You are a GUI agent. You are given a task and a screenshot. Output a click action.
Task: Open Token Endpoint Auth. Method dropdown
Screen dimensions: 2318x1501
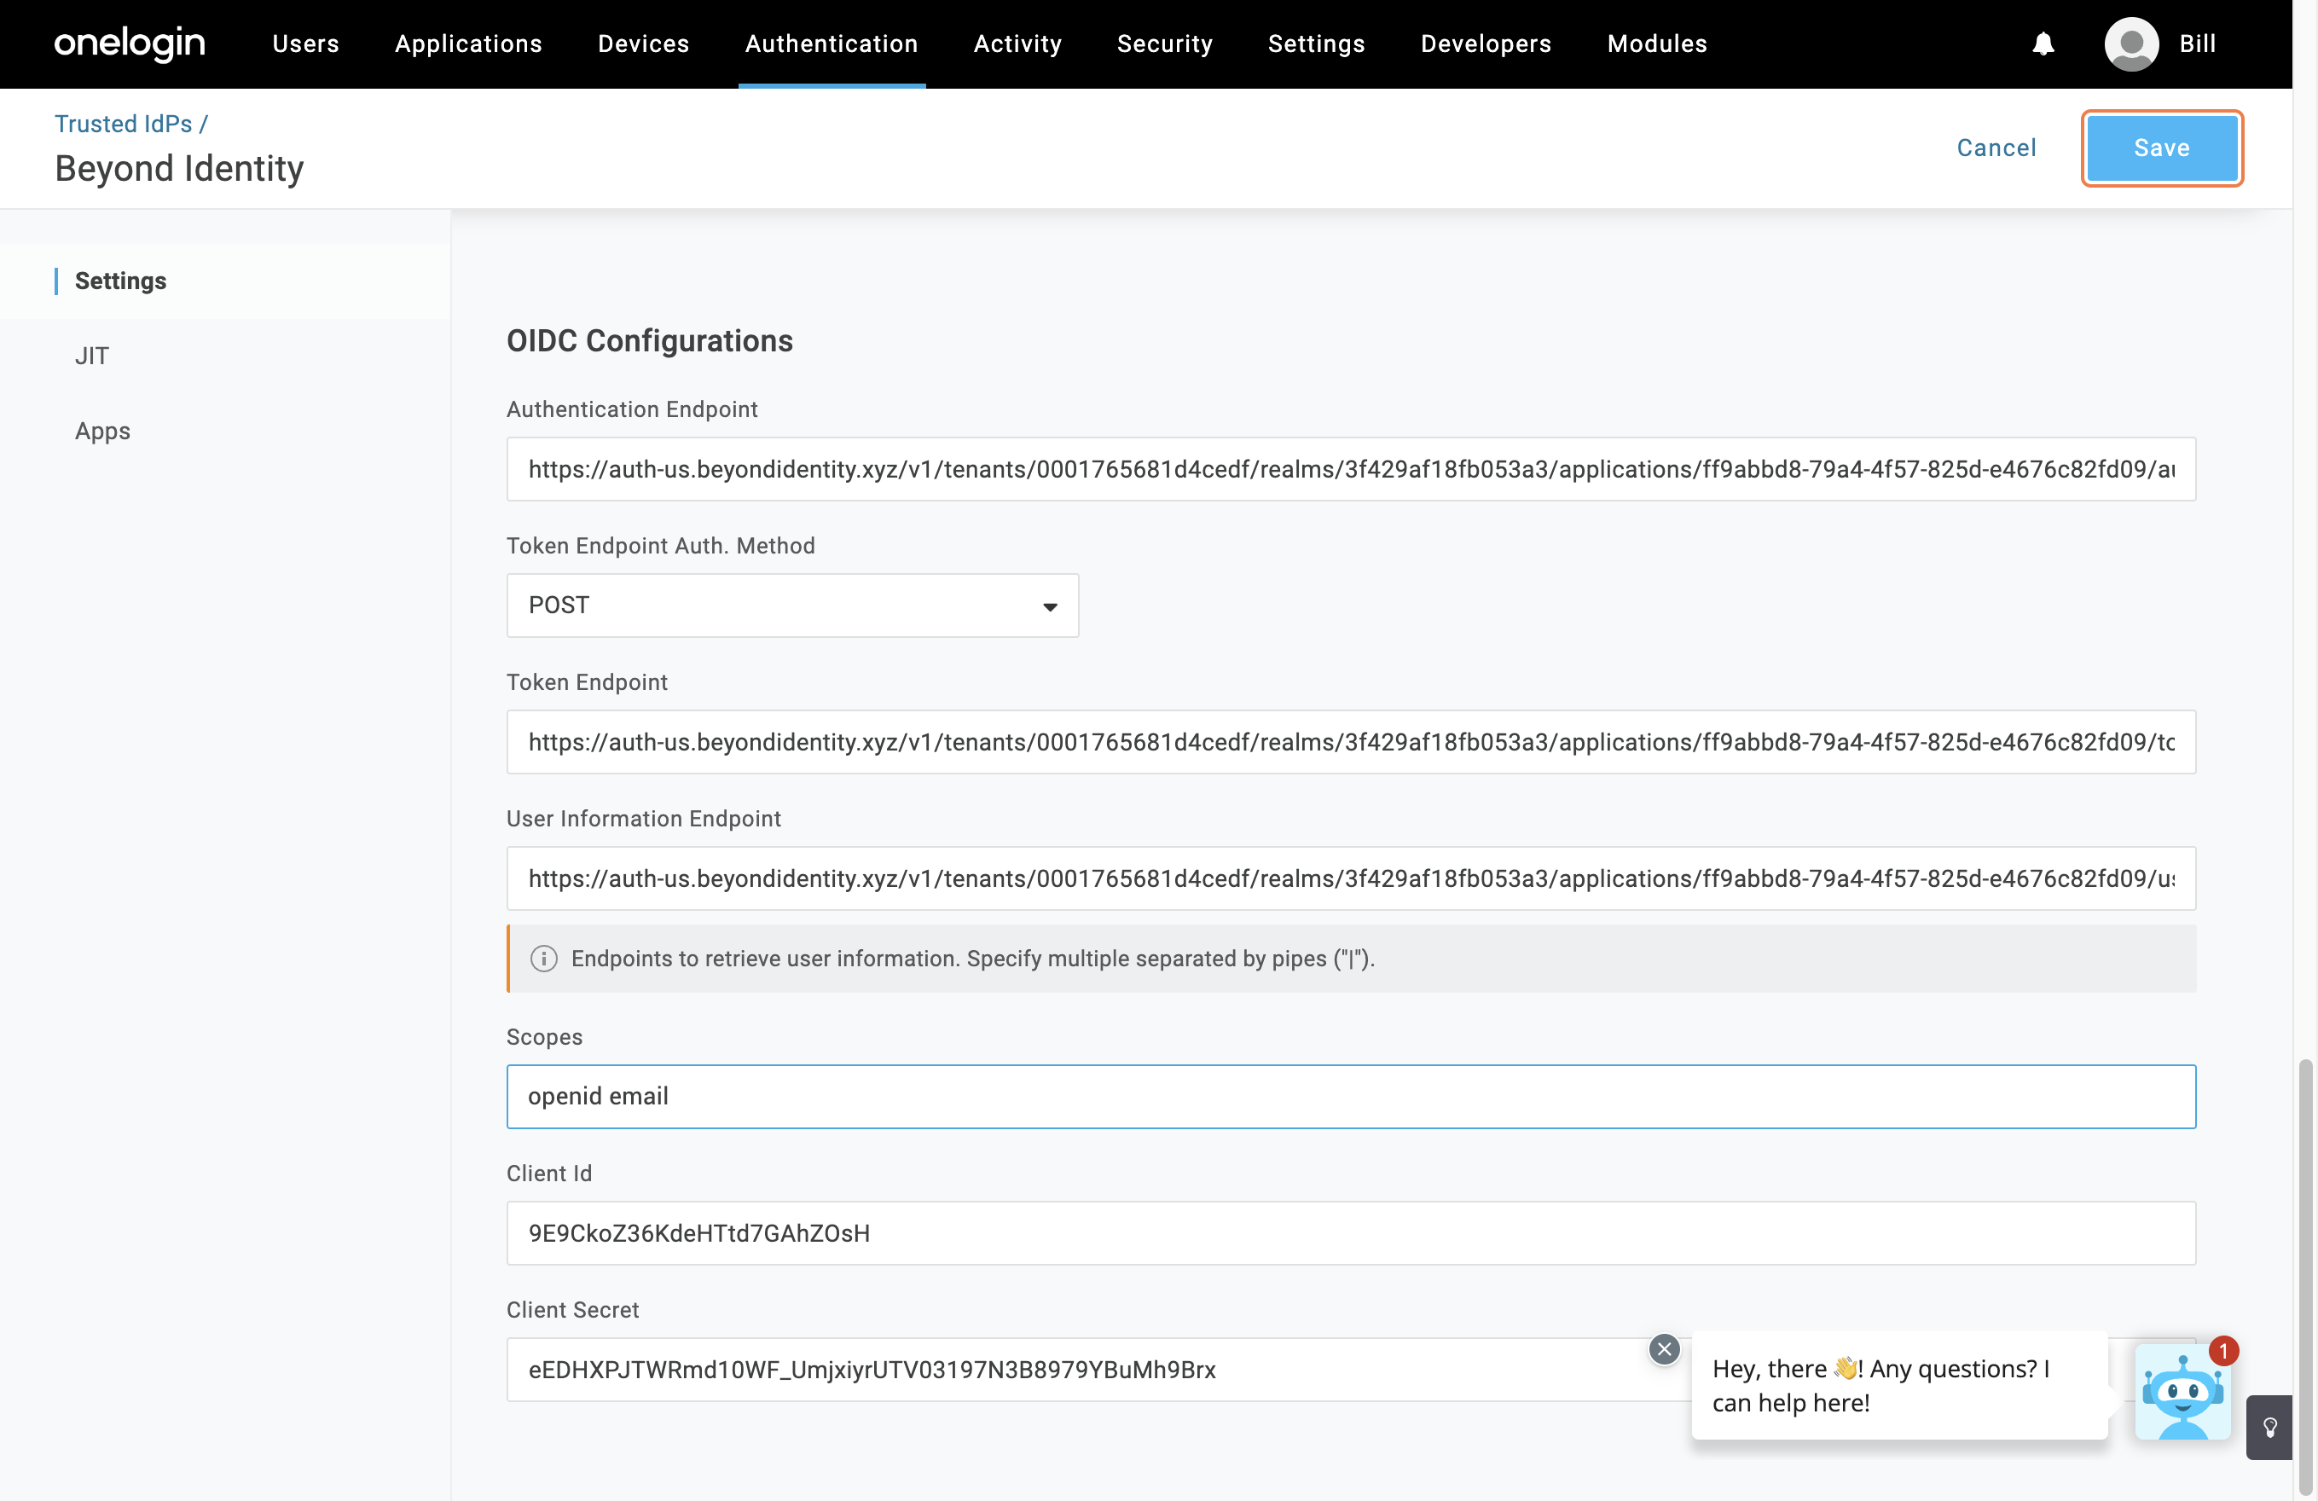coord(791,606)
